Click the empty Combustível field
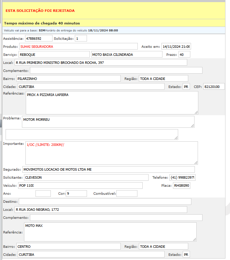Screen dimensions: 230x260 (127, 193)
